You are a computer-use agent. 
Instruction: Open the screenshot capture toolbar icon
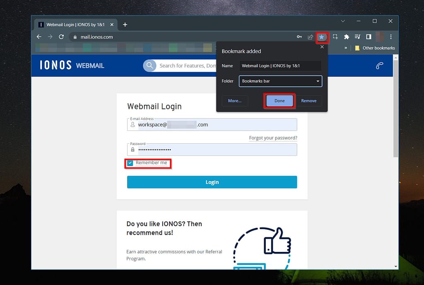pos(335,37)
